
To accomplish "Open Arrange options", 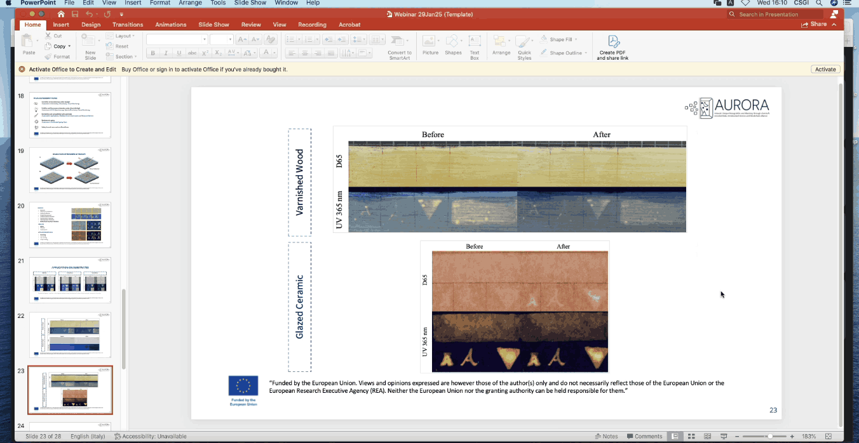I will [501, 45].
